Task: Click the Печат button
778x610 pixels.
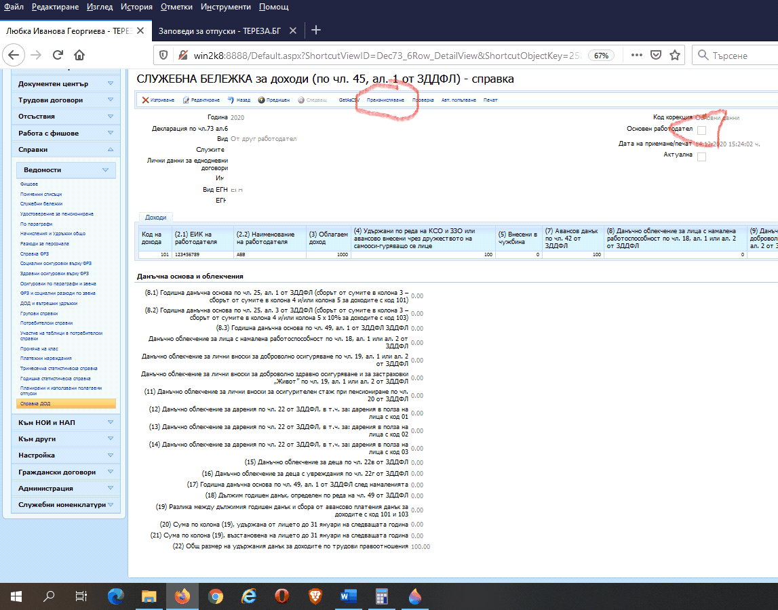Action: (x=490, y=100)
